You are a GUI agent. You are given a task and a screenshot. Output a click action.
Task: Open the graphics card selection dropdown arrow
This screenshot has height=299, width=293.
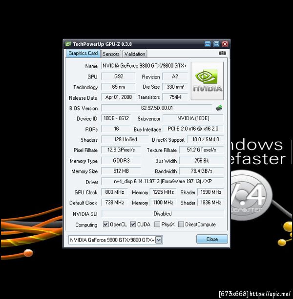(x=159, y=240)
